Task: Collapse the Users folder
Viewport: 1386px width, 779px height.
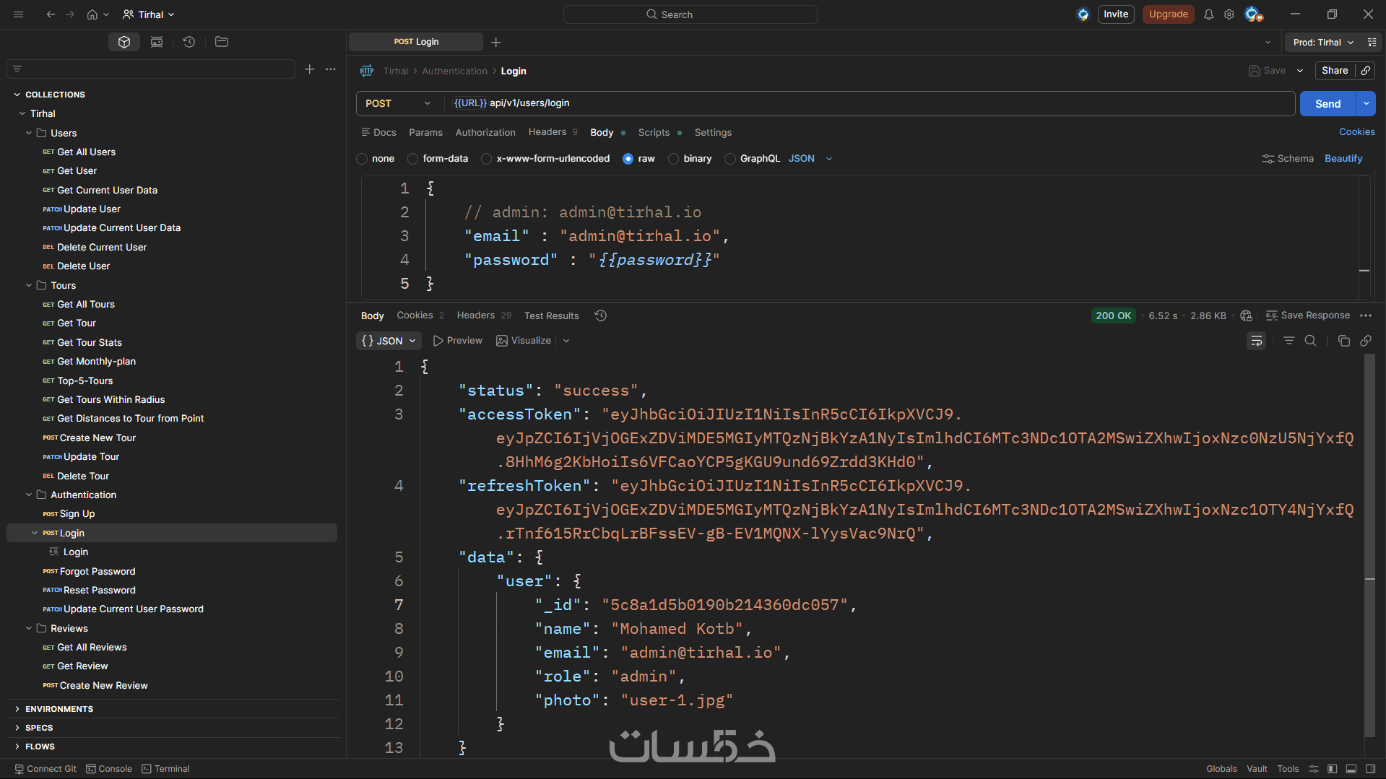Action: 29,133
